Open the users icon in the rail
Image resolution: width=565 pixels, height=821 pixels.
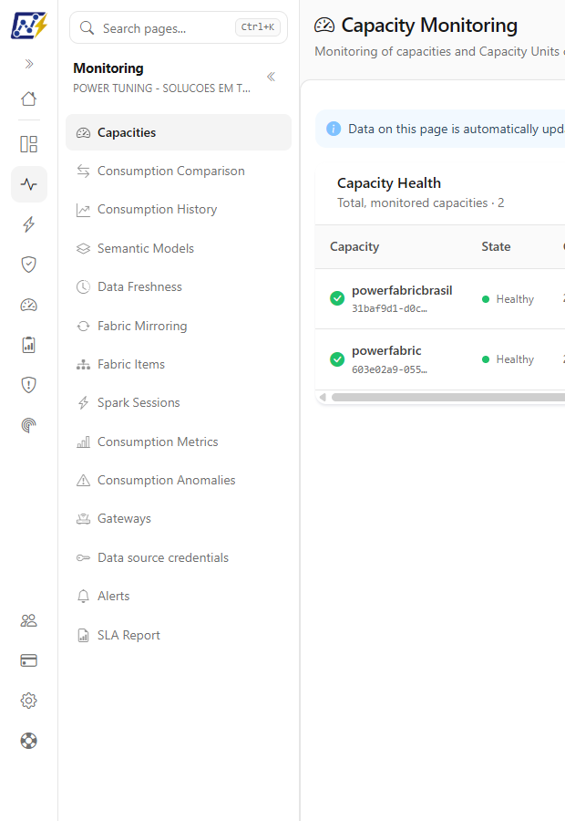coord(29,620)
